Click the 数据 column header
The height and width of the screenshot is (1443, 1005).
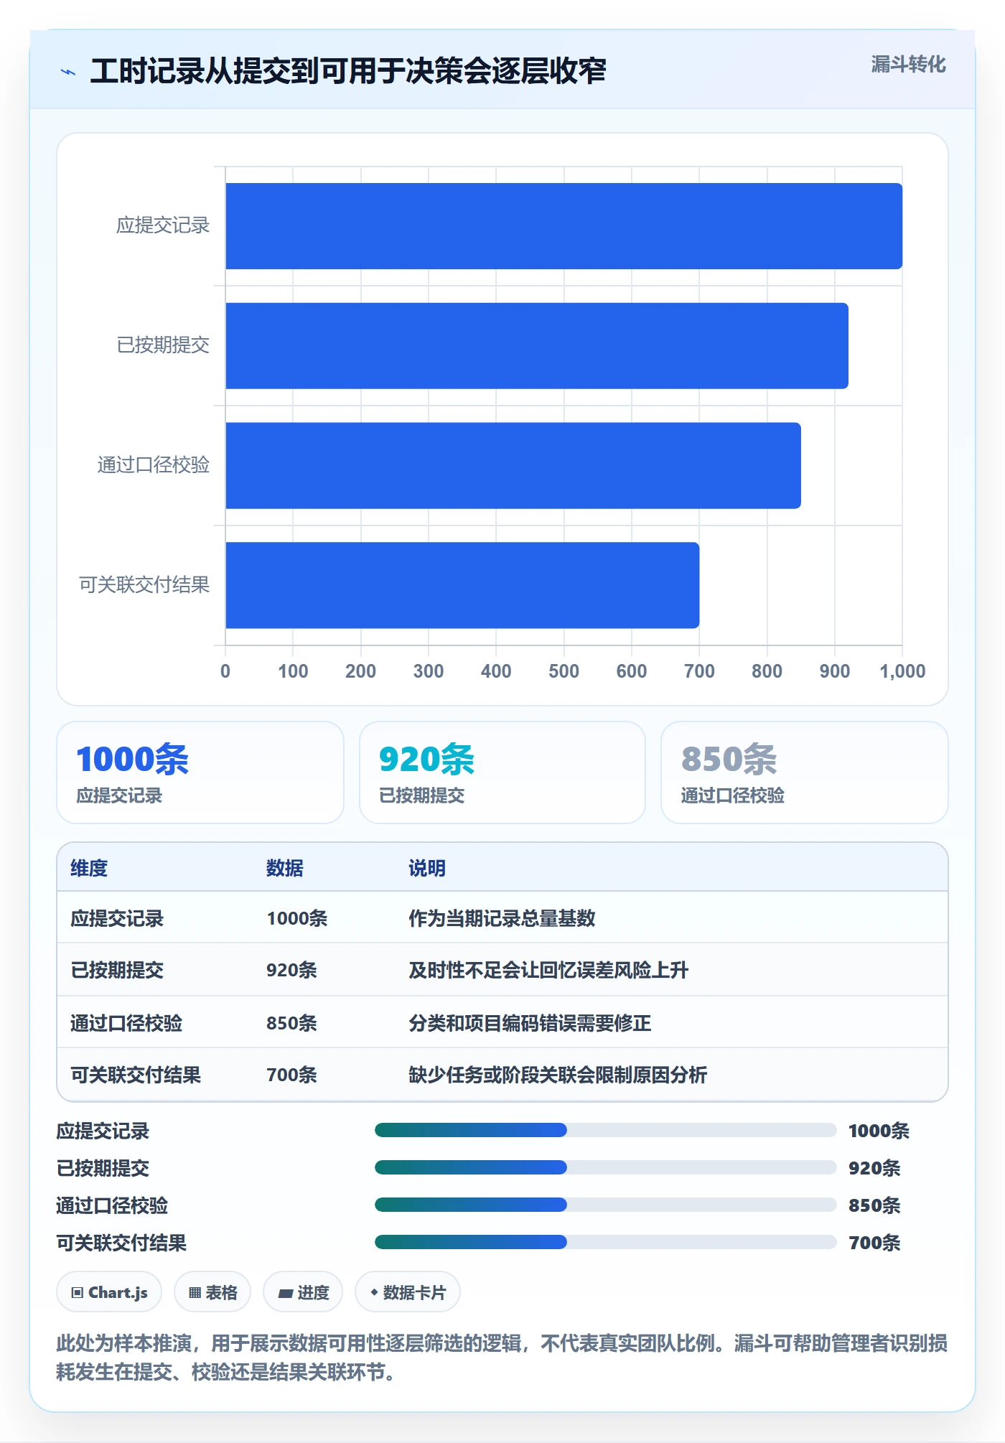pos(285,868)
